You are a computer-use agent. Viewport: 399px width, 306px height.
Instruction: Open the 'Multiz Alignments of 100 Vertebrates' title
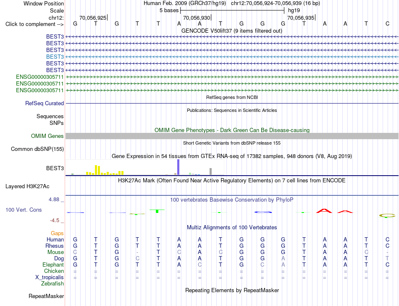tap(232, 228)
